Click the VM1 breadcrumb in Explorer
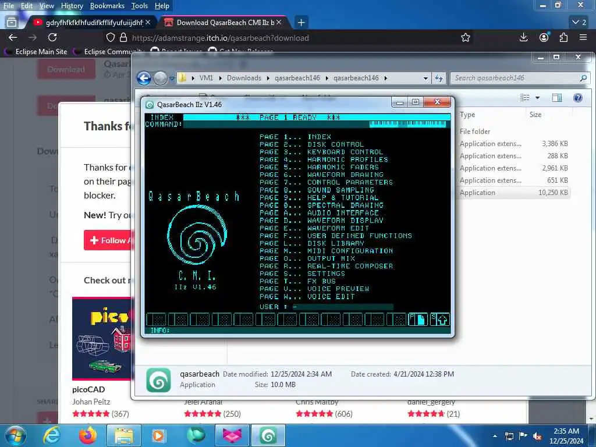596x447 pixels. (206, 78)
